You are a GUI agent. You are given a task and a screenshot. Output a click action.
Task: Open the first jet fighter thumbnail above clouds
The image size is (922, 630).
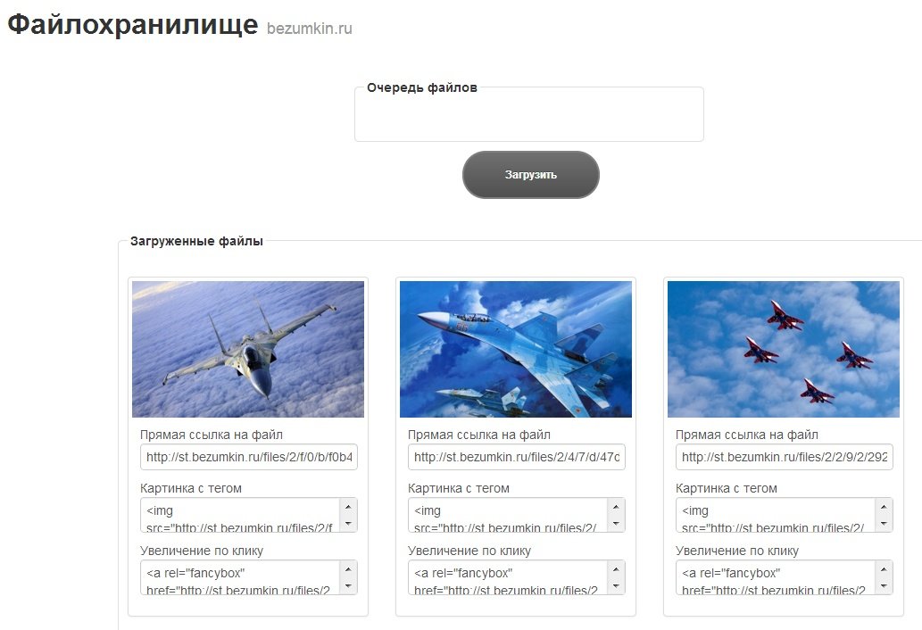(x=248, y=349)
